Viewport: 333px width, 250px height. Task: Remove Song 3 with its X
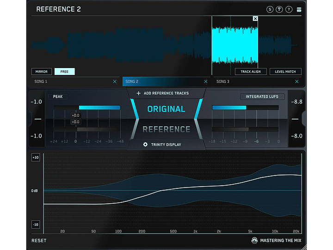coord(296,81)
